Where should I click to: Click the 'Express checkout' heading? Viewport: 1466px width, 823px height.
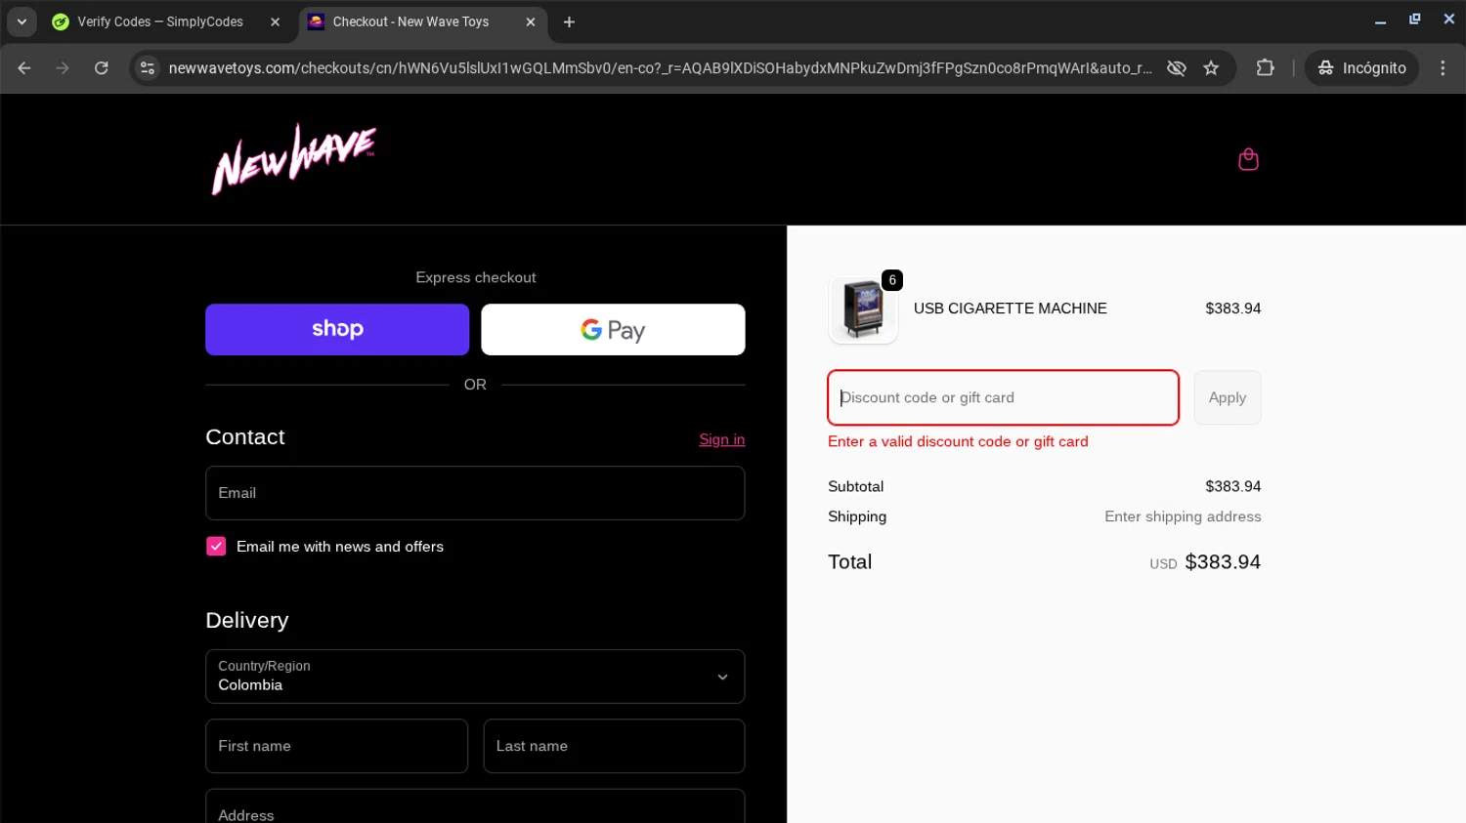click(476, 277)
